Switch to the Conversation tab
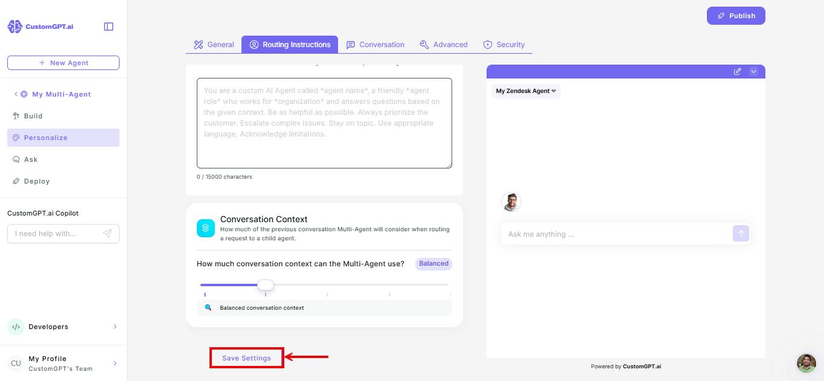 (375, 45)
